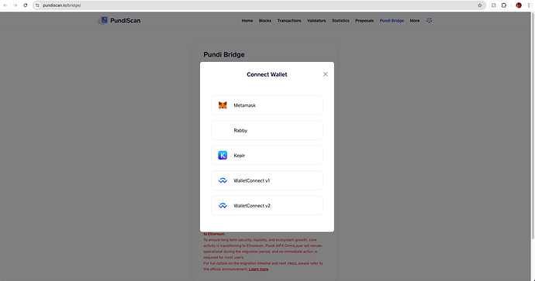Viewport: 535px width, 281px height.
Task: Open the browser profile avatar
Action: [519, 5]
